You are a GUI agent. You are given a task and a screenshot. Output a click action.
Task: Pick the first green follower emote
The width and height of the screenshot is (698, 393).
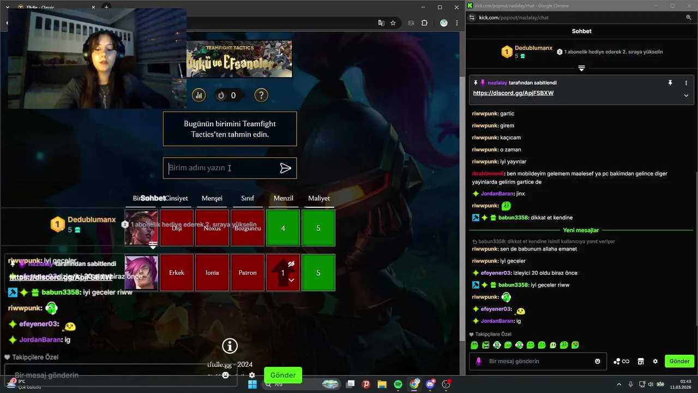(474, 345)
